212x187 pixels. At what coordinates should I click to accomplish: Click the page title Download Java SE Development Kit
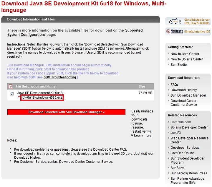(x=84, y=6)
